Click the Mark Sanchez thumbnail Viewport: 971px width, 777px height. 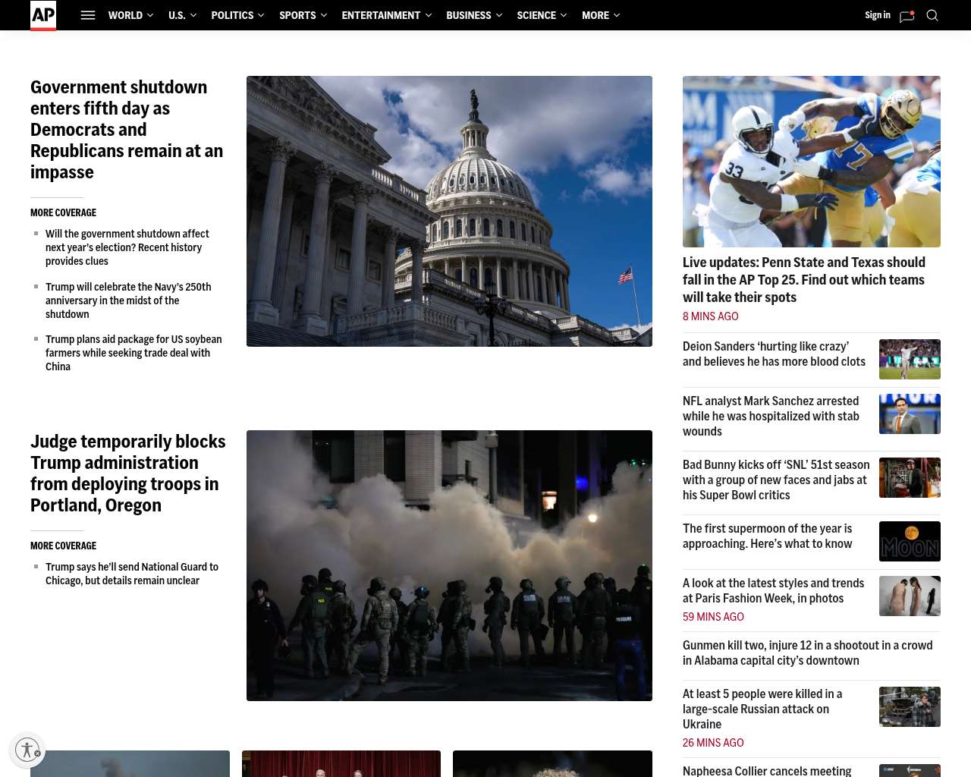910,414
